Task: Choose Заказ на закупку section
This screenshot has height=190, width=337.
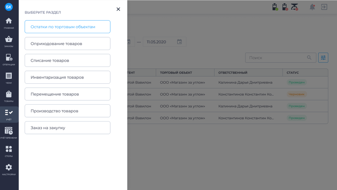Action: [67, 128]
